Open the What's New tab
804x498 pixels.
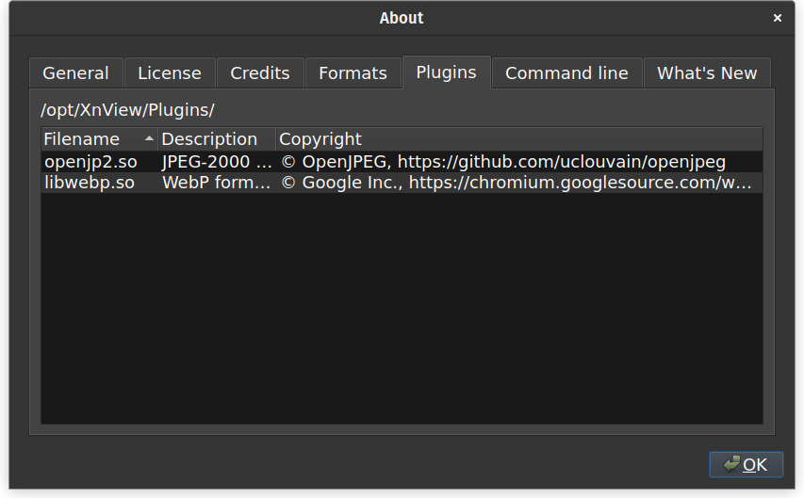point(707,73)
